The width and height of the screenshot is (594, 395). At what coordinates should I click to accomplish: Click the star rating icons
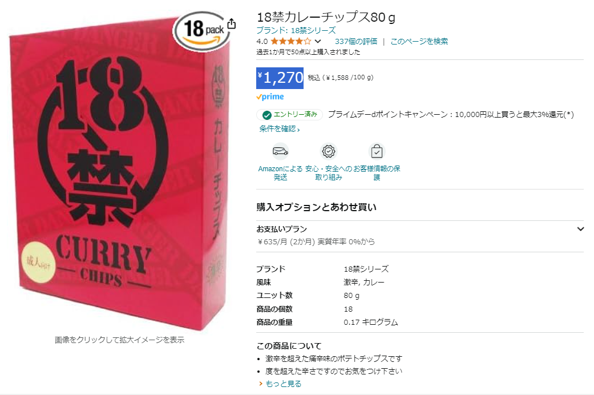291,41
